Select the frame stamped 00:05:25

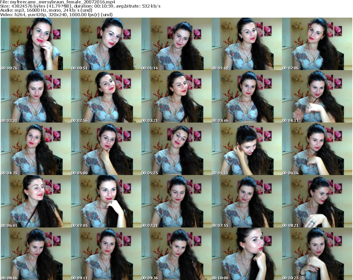176,149
